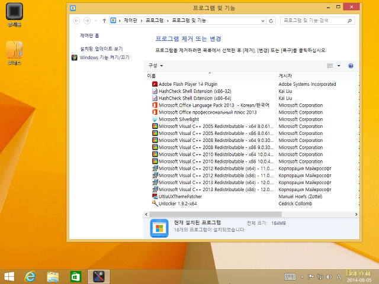Click icon of Visual C++ 2012 (x64) entry
Viewport: 379px width, 284px height.
155,168
